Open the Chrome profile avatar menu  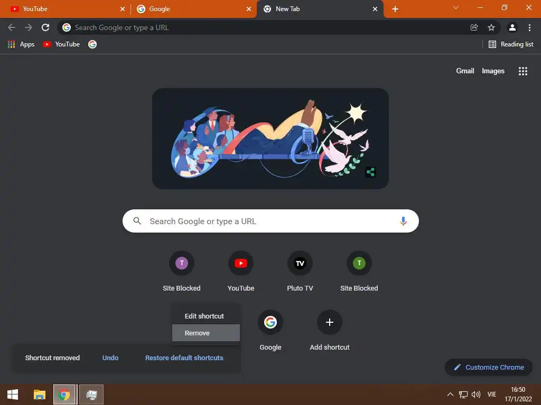pos(512,27)
